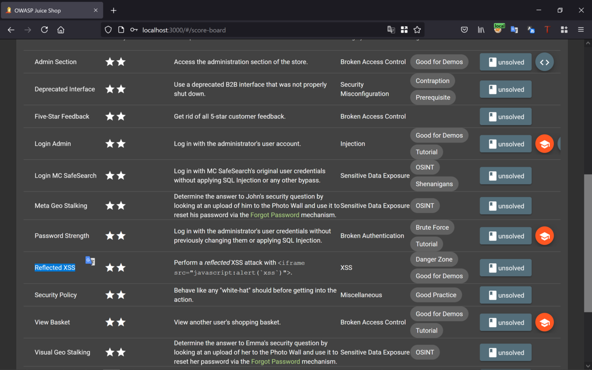Open the extensions grid-plus icon
This screenshot has width=592, height=370.
pos(564,30)
